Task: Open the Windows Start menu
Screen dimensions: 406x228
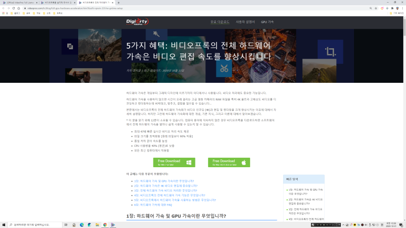Action: click(x=4, y=225)
